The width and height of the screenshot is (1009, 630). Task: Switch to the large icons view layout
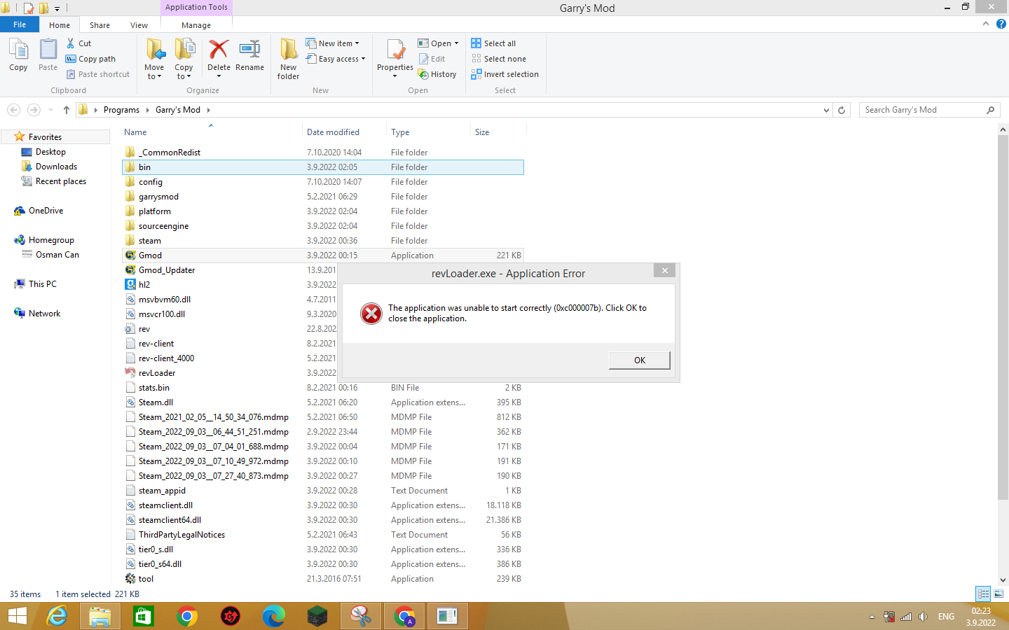(x=998, y=594)
